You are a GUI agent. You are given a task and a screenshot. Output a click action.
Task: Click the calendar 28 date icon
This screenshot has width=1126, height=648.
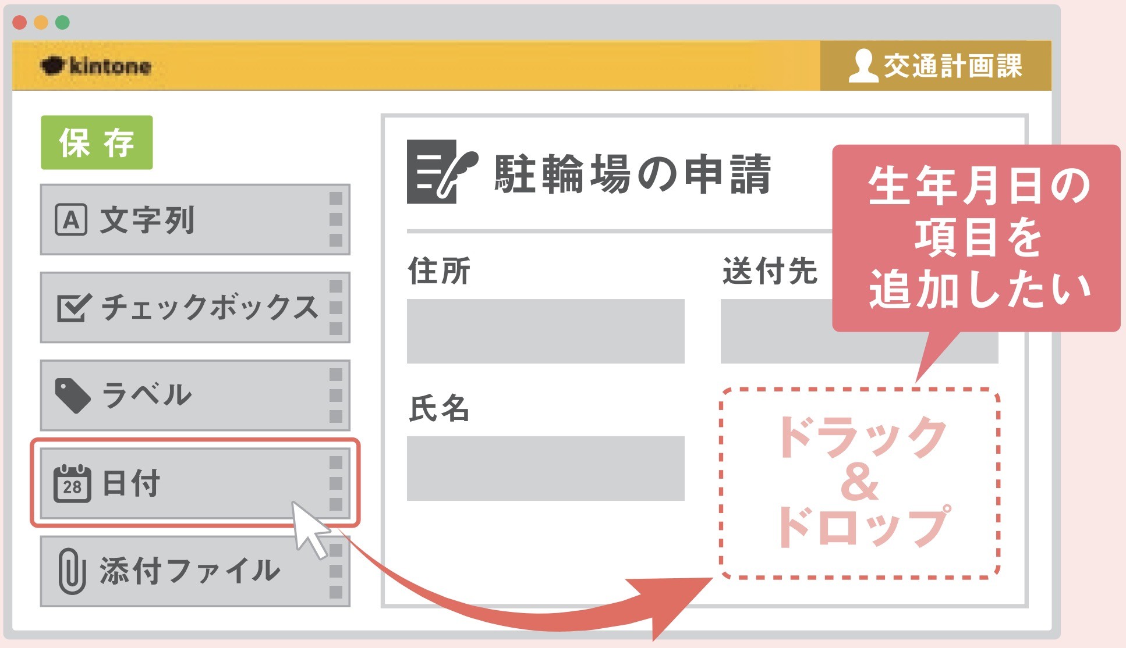(72, 483)
